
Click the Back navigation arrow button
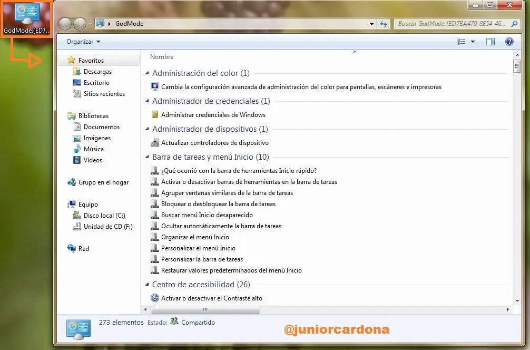coord(65,24)
